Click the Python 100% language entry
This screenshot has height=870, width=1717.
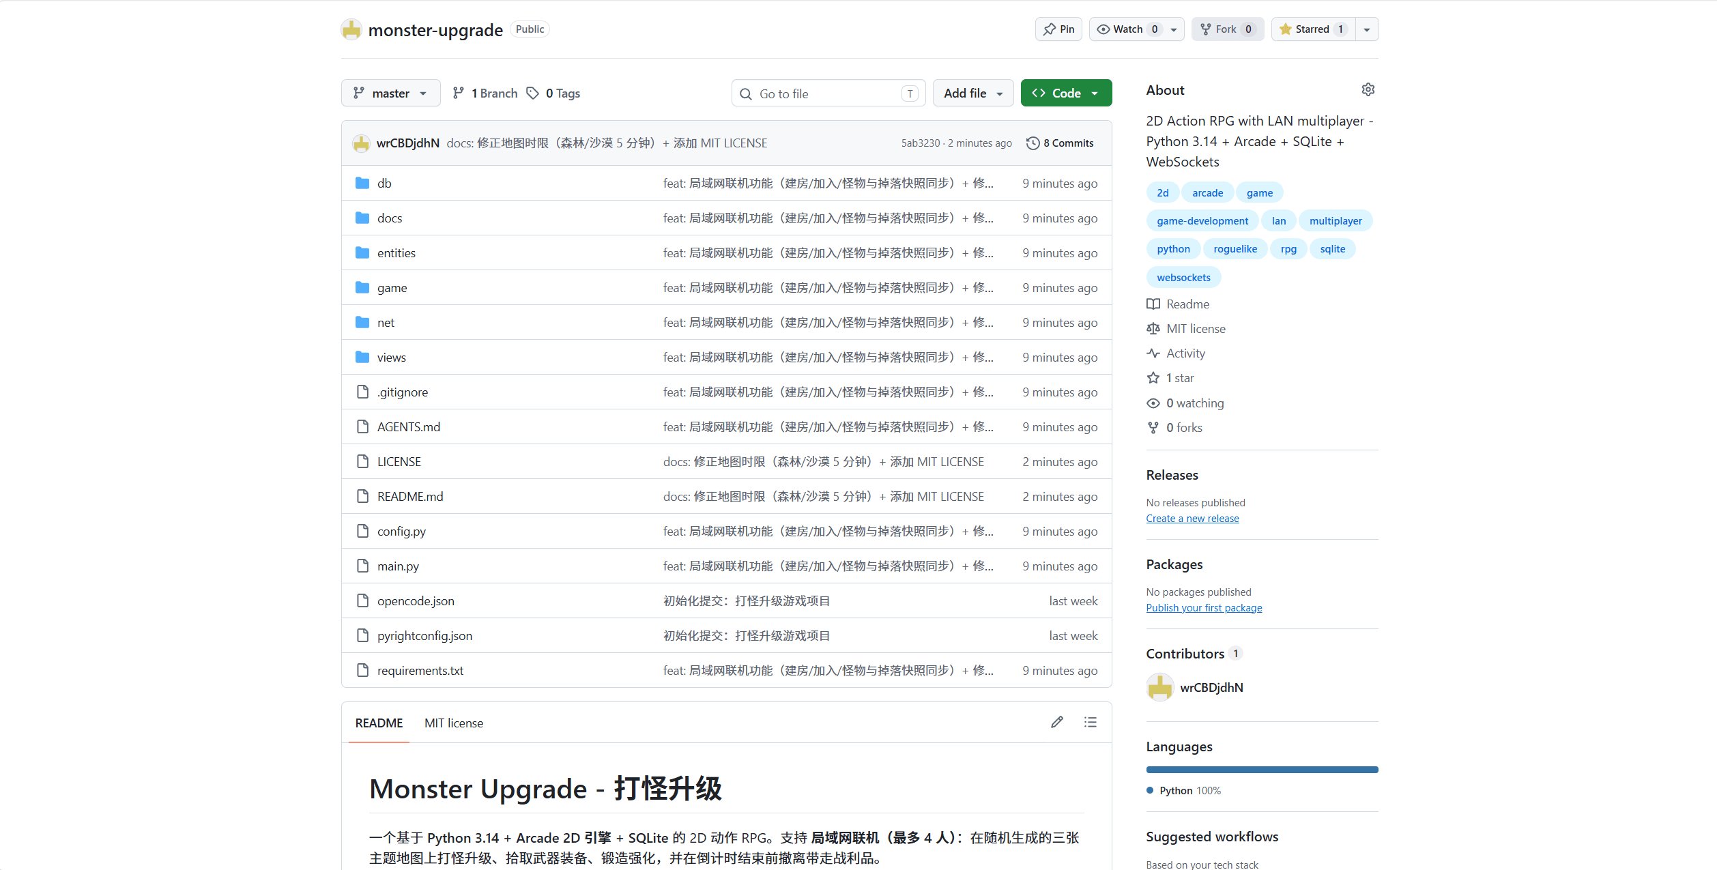[1184, 791]
